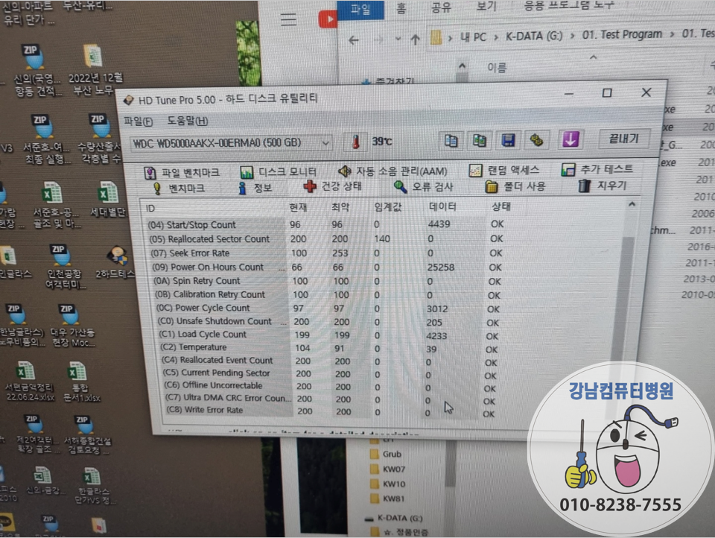715x538 pixels.
Task: Copy text to clipboard toolbar icon
Action: 451,141
